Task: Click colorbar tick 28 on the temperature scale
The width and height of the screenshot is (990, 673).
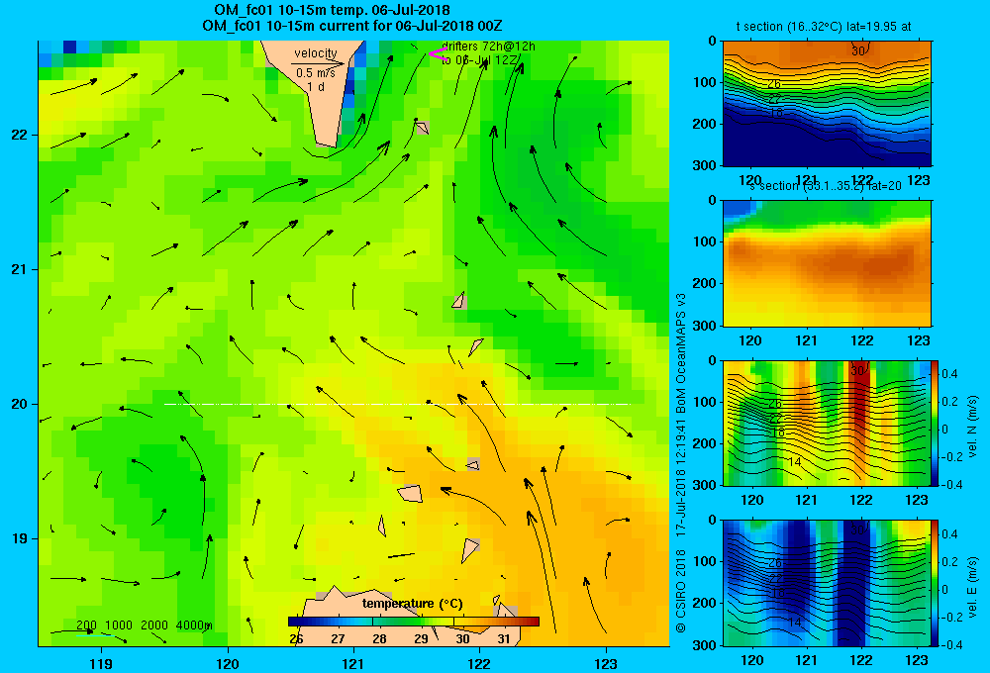Action: coord(379,638)
